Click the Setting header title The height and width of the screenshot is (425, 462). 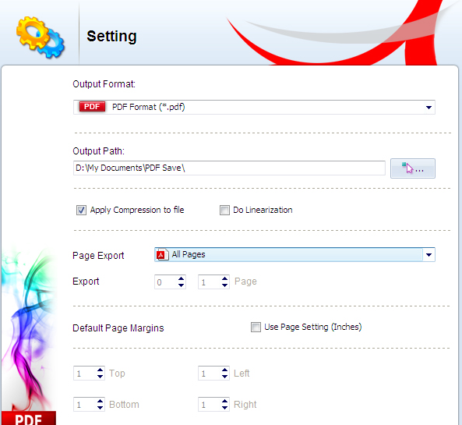click(111, 37)
